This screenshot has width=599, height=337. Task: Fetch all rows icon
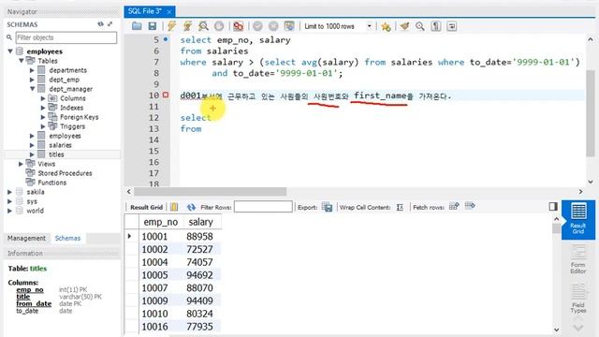470,206
